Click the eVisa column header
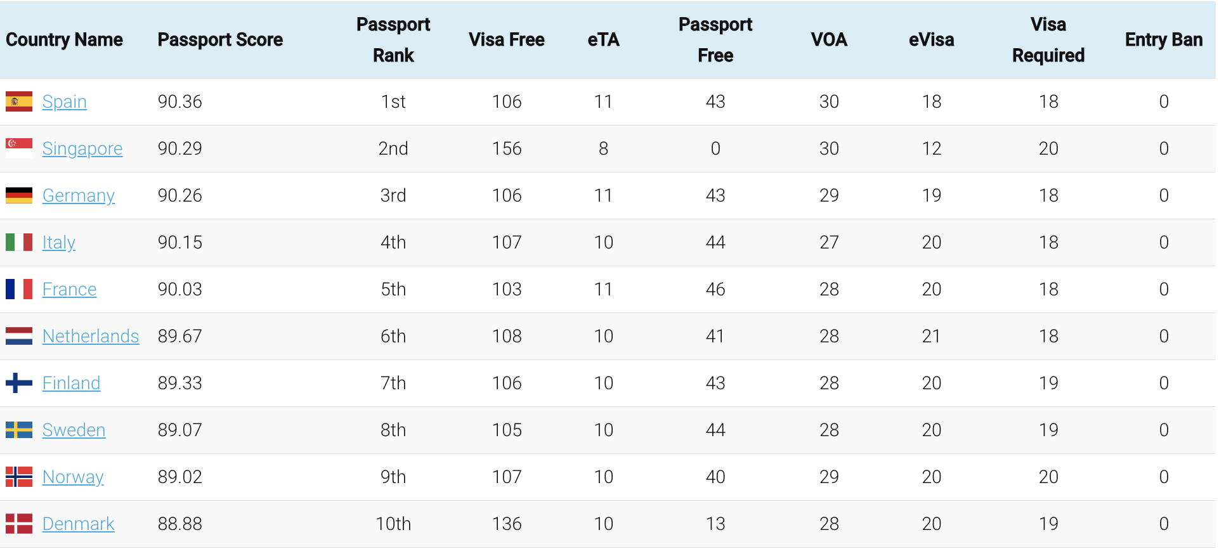1219x549 pixels. [931, 40]
